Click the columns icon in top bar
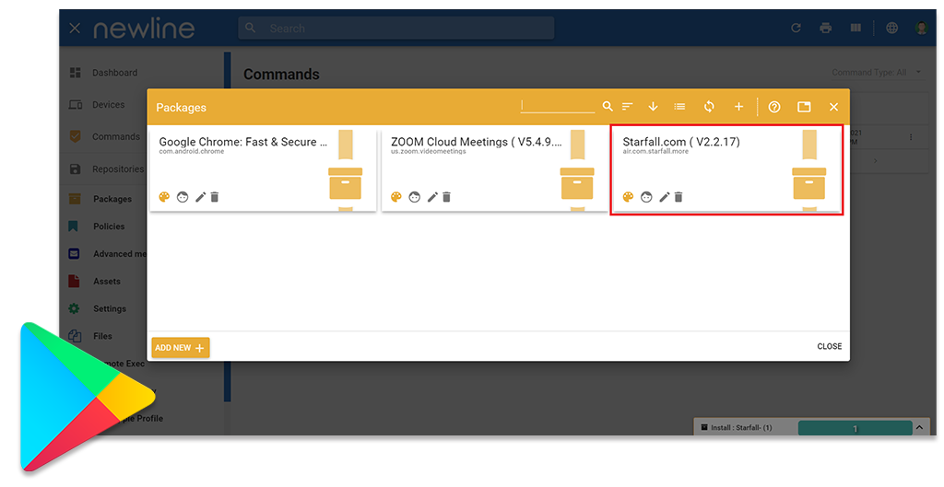Image resolution: width=944 pixels, height=487 pixels. click(855, 29)
